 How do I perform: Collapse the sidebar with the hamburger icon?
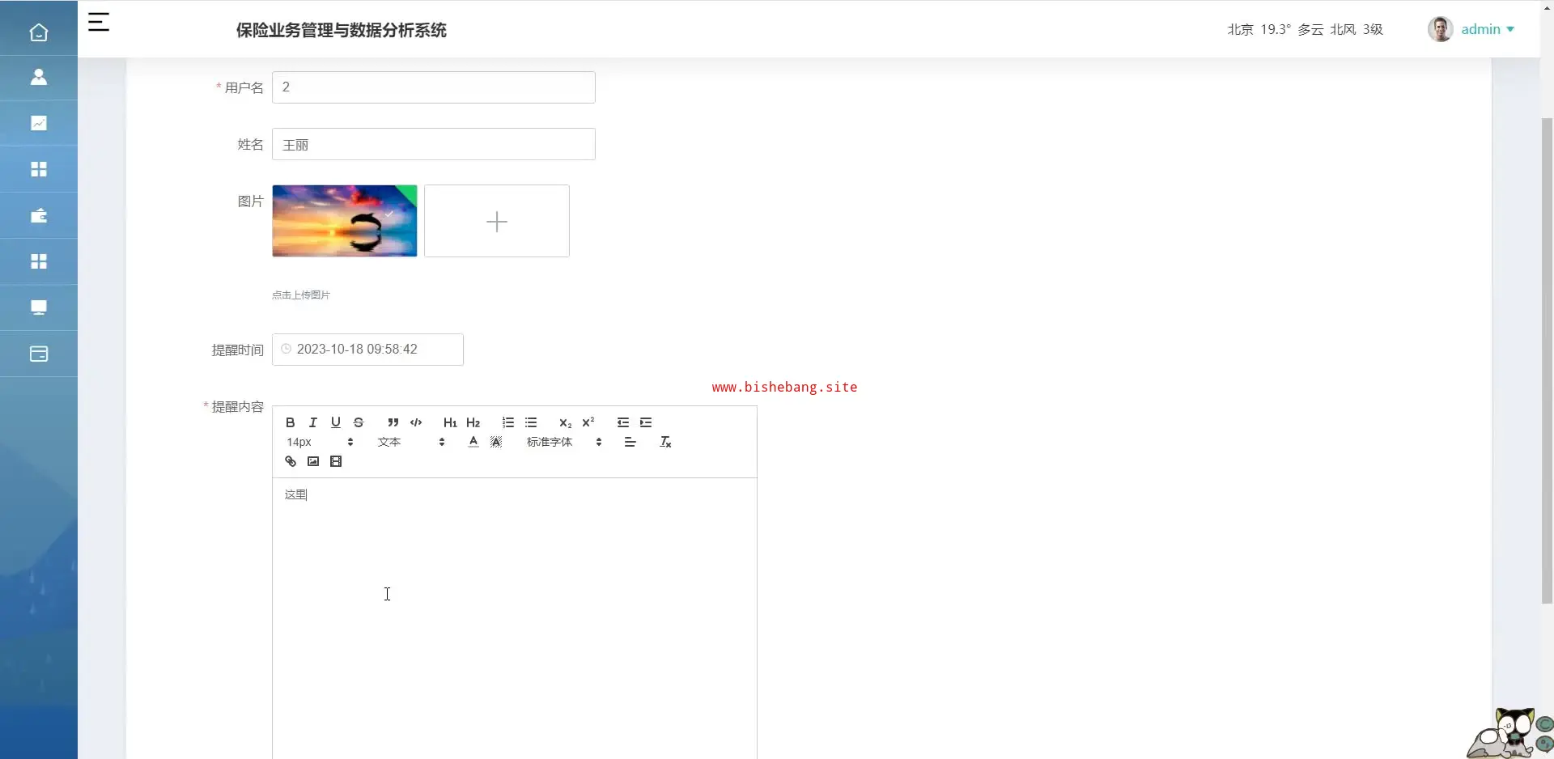tap(99, 23)
